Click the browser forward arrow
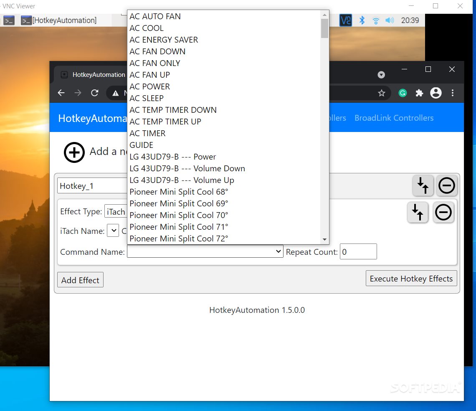The width and height of the screenshot is (476, 411). coord(78,93)
